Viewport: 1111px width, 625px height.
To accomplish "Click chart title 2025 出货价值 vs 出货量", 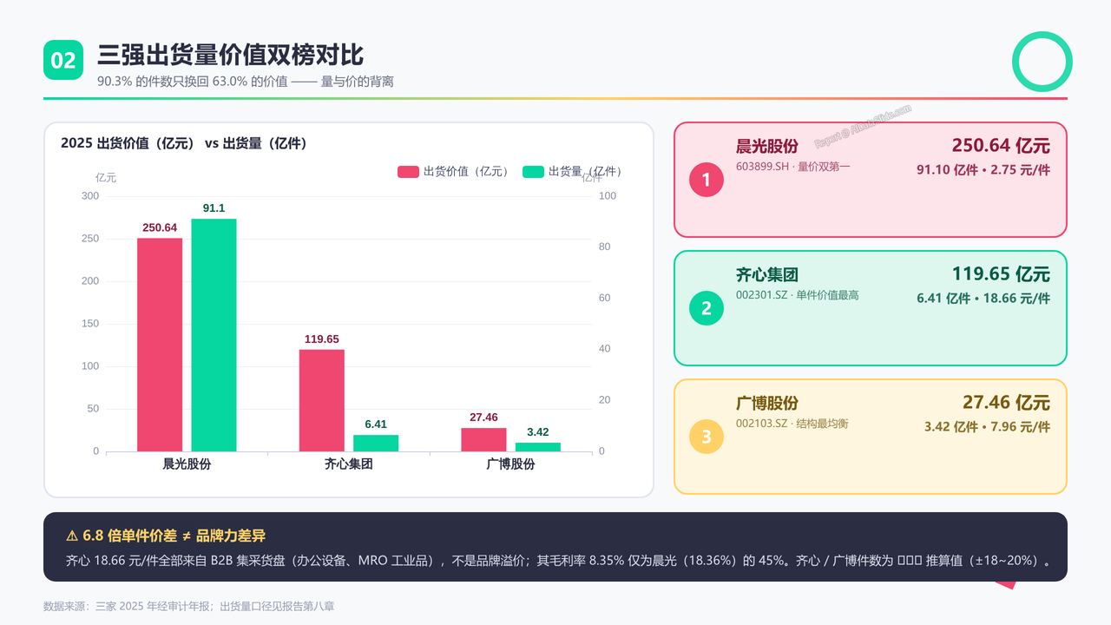I will pos(184,143).
